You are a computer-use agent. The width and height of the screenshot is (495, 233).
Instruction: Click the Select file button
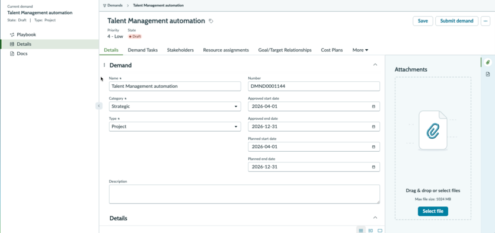[x=433, y=211]
